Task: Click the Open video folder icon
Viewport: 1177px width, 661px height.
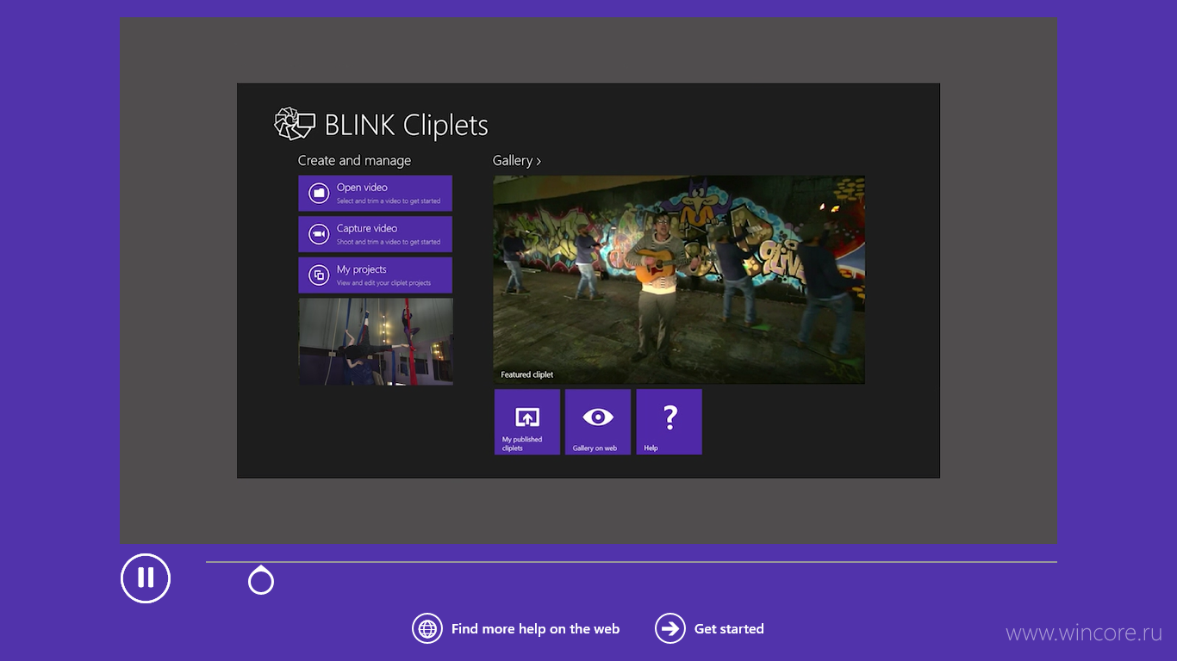Action: point(319,194)
